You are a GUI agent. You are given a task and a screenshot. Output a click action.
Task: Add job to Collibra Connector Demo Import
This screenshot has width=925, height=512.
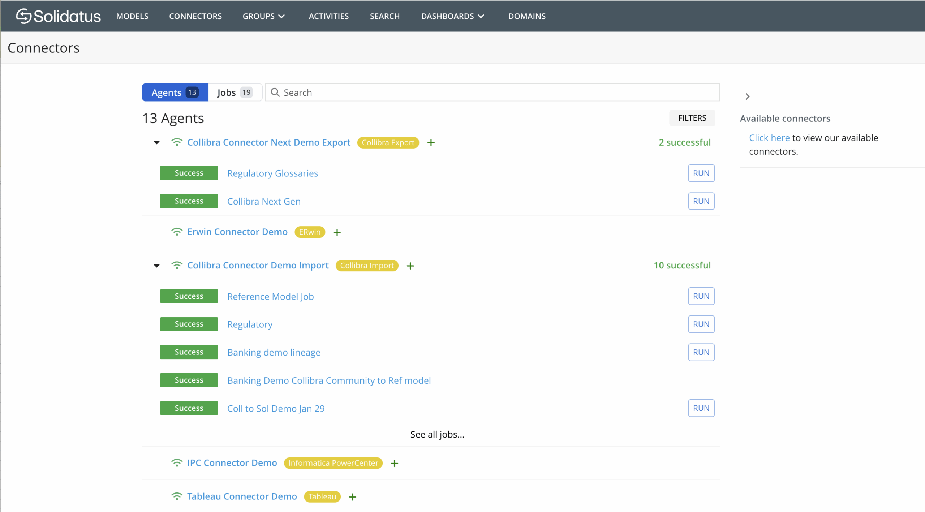click(x=410, y=266)
